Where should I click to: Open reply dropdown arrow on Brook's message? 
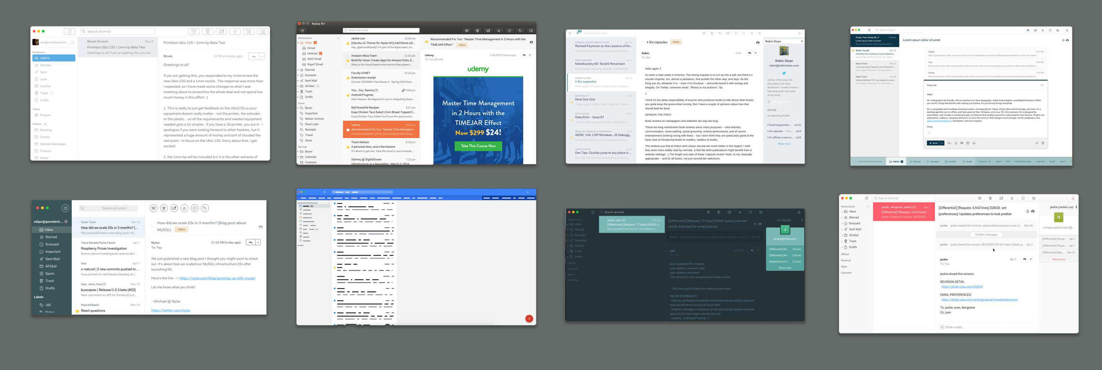click(x=262, y=56)
